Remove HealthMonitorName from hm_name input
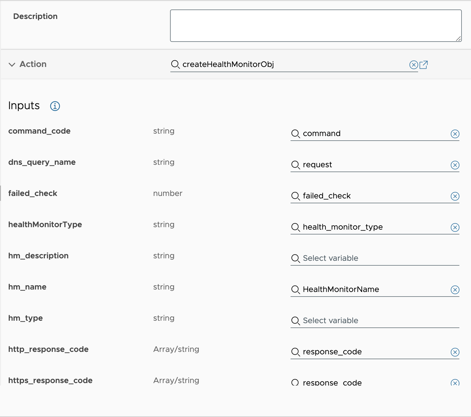This screenshot has height=417, width=471. 455,290
